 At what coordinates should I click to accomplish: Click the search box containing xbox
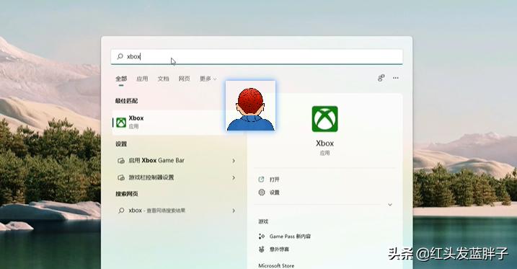[257, 56]
